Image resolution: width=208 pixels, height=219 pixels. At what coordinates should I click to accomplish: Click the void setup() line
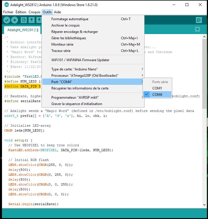pyautogui.click(x=18, y=140)
